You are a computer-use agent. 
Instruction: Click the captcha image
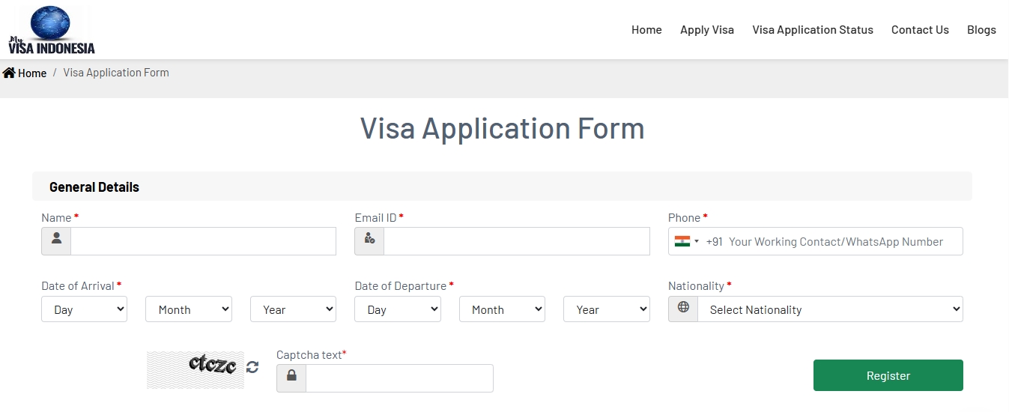[196, 369]
